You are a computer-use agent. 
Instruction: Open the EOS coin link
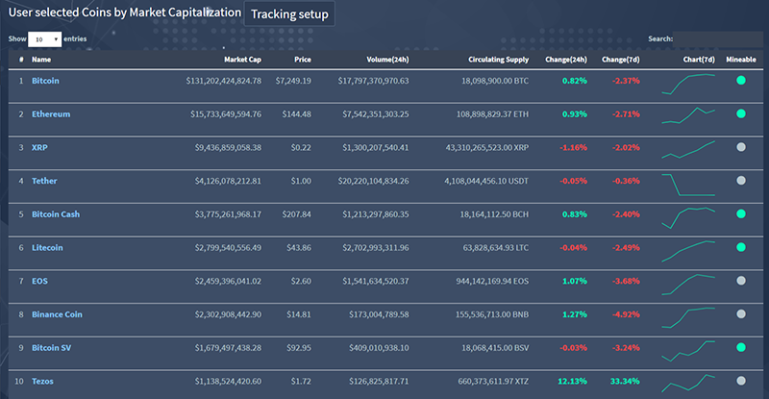coord(39,281)
